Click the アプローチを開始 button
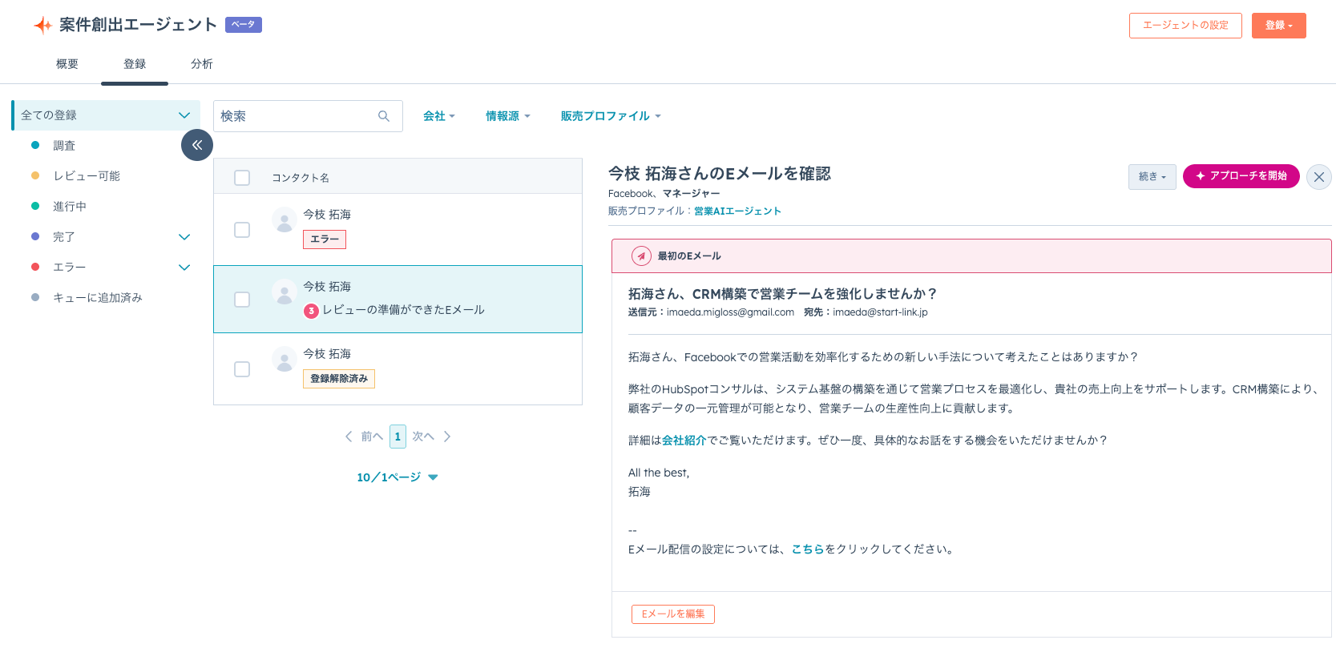 click(1241, 176)
